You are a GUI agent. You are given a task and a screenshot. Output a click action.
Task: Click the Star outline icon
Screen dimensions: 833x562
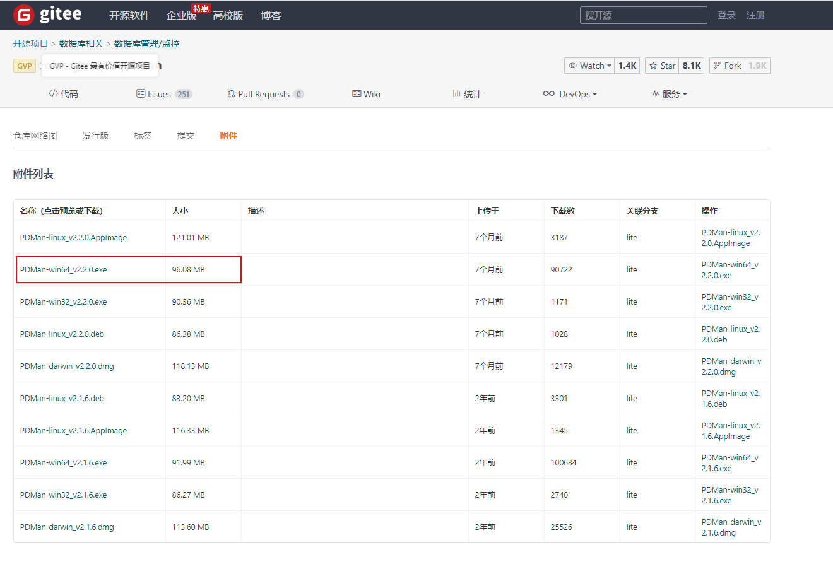tap(654, 65)
